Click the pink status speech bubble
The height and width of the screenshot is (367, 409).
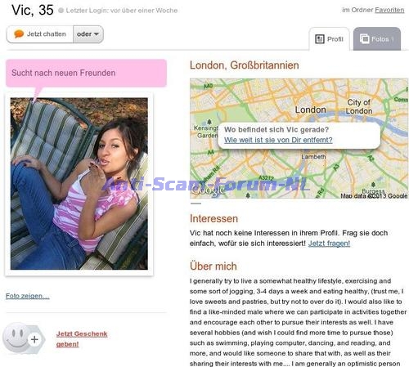click(86, 73)
